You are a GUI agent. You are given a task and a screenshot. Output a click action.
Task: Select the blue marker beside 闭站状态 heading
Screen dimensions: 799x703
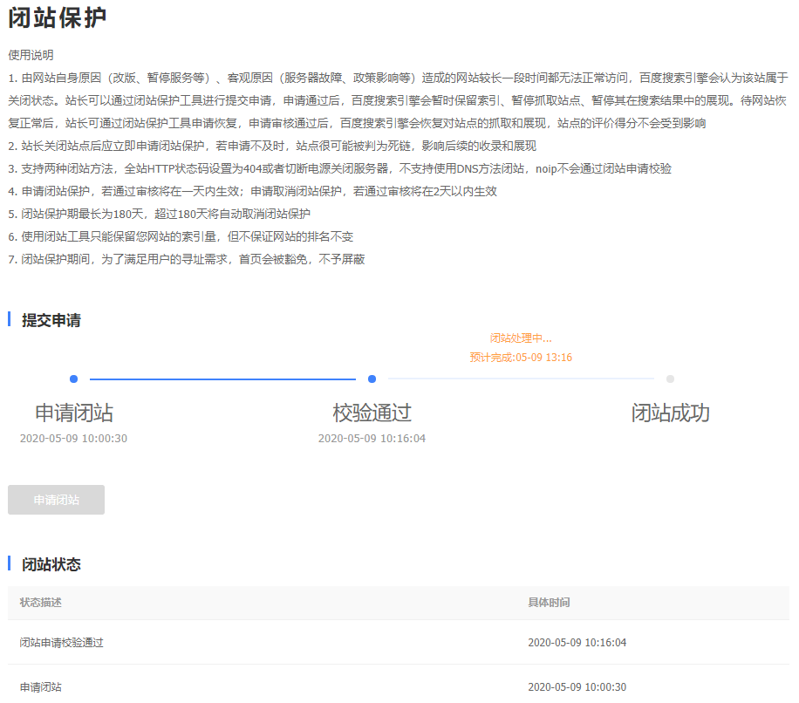click(10, 564)
